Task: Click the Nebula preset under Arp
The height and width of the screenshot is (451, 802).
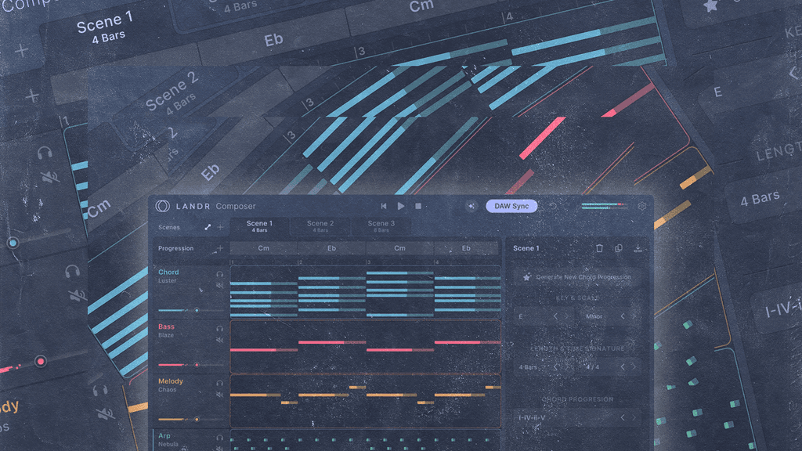Action: pos(168,445)
